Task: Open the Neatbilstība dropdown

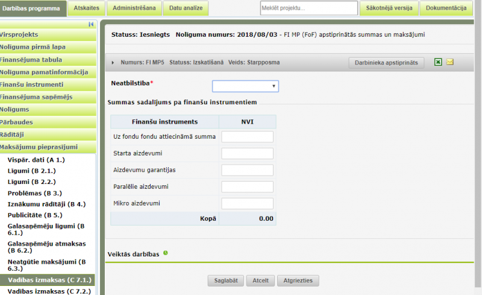Action: pos(245,86)
